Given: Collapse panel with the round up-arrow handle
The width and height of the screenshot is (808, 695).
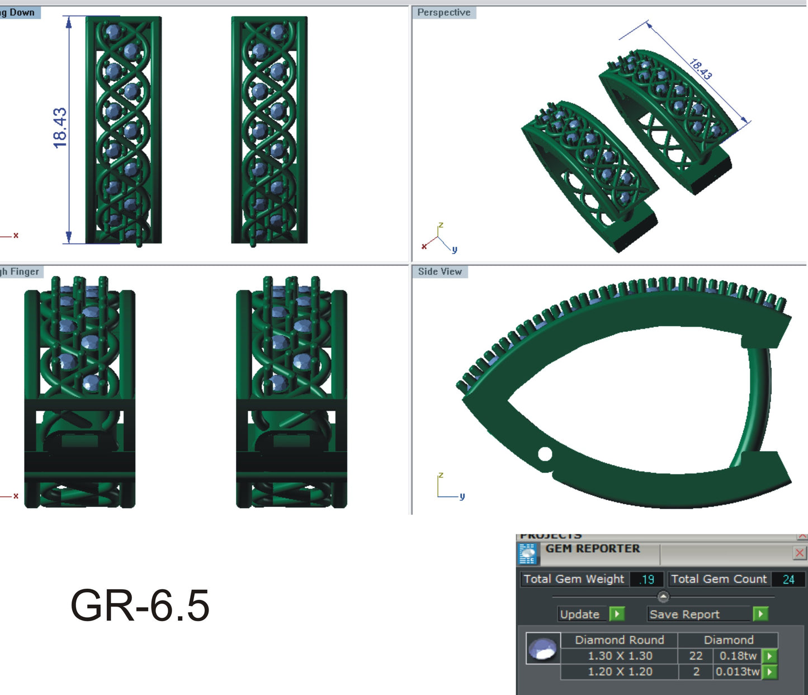Looking at the screenshot, I should [x=663, y=597].
